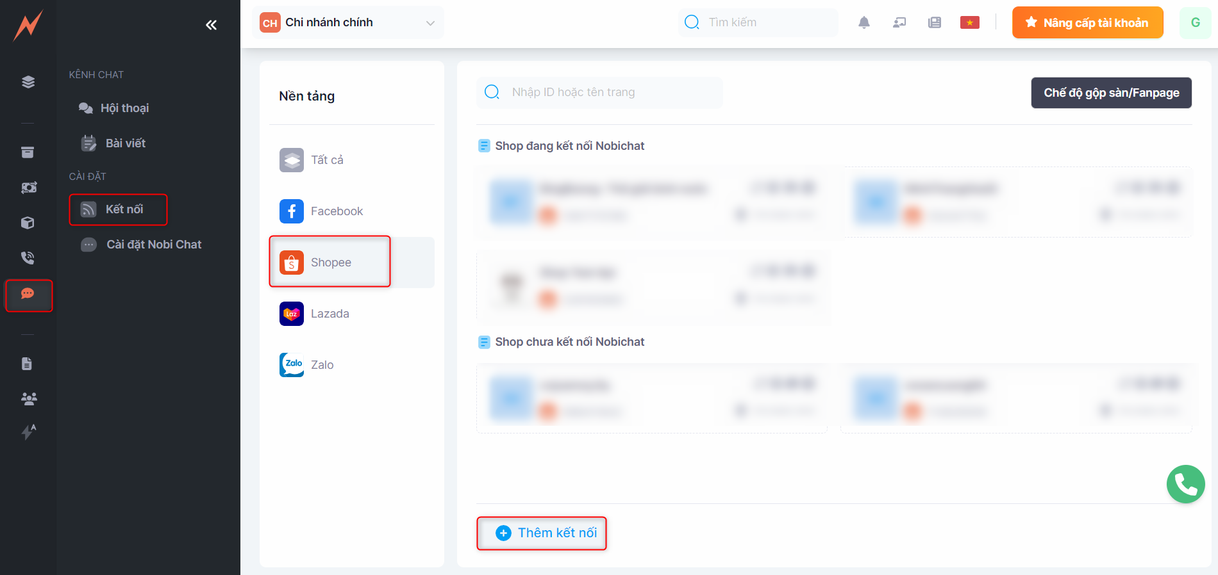1218x575 pixels.
Task: Click the layers icon in left sidebar
Action: (28, 82)
